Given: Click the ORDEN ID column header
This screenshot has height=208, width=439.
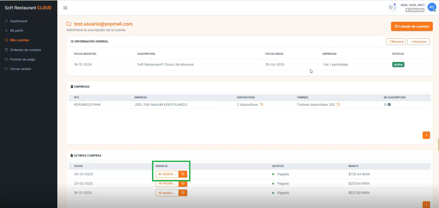Looking at the screenshot, I should (162, 166).
